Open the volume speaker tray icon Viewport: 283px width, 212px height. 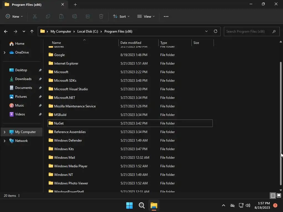pyautogui.click(x=248, y=205)
